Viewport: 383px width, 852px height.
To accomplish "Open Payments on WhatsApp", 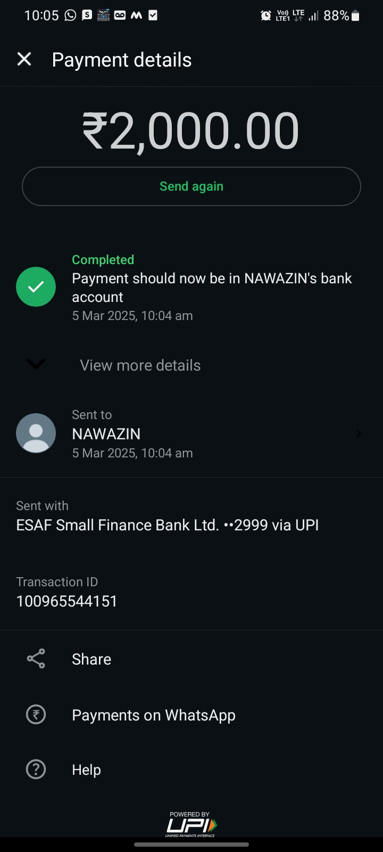I will pos(154,715).
